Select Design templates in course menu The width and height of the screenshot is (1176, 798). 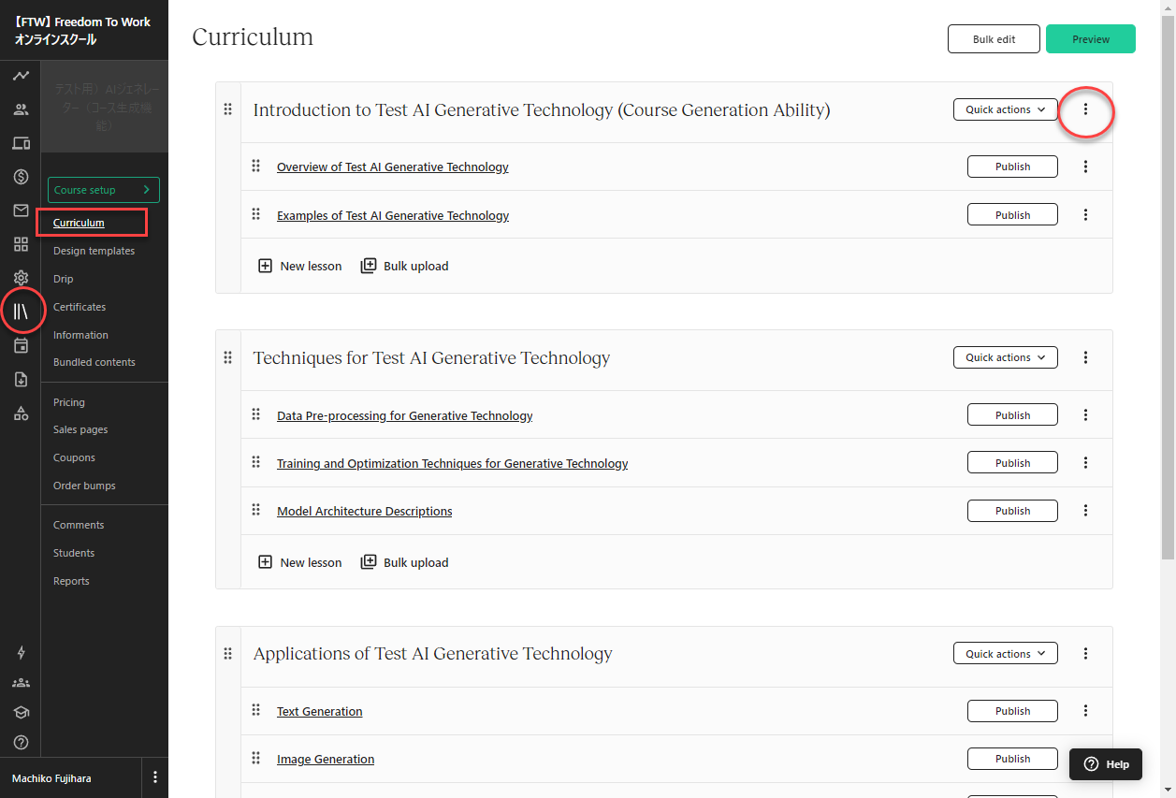(94, 251)
